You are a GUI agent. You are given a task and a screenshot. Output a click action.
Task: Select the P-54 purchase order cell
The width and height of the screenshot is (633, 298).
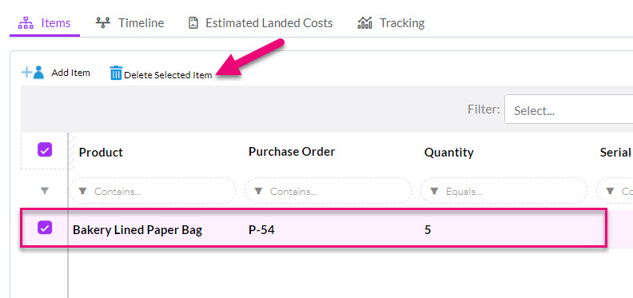pyautogui.click(x=261, y=230)
